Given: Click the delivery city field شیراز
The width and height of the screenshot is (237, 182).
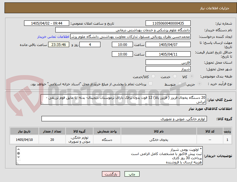Looking at the screenshot, I should [x=168, y=69].
